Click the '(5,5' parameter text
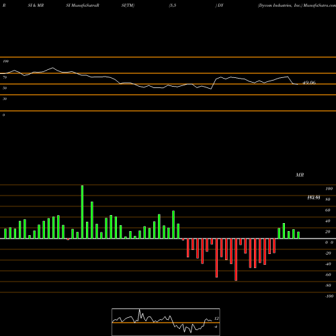The width and height of the screenshot is (336, 336). (173, 5)
